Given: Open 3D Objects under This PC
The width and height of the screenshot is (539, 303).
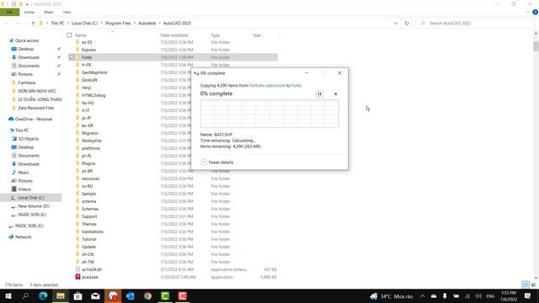Looking at the screenshot, I should pyautogui.click(x=28, y=139).
